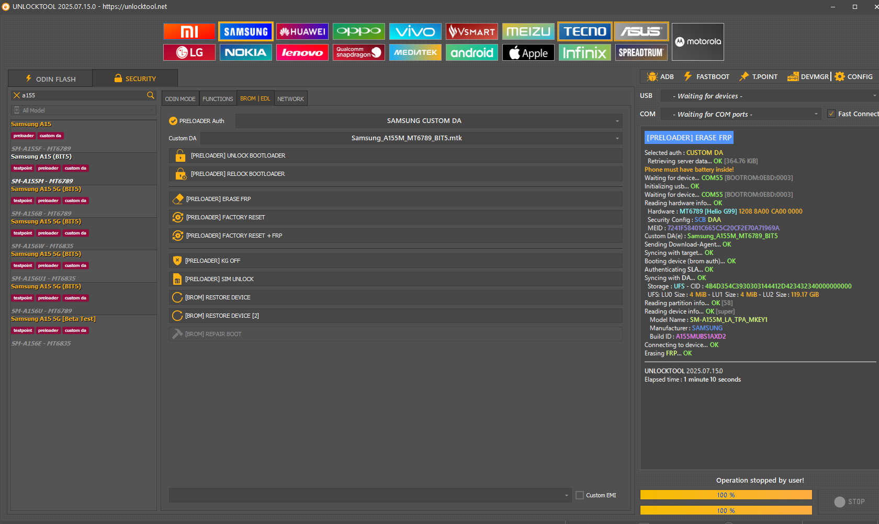Select the Tecno brand logo

[x=585, y=31]
